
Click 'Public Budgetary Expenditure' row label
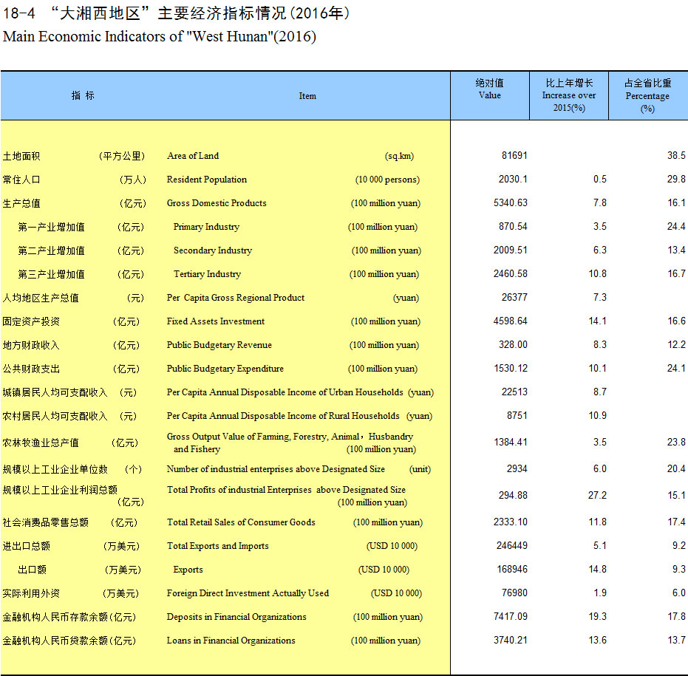(x=225, y=369)
